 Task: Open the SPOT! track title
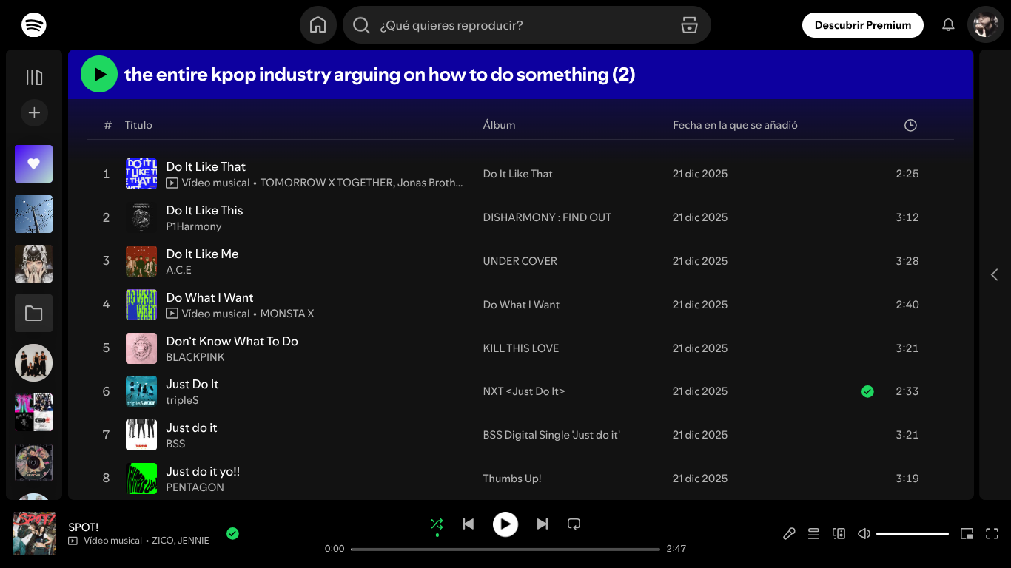(x=84, y=527)
